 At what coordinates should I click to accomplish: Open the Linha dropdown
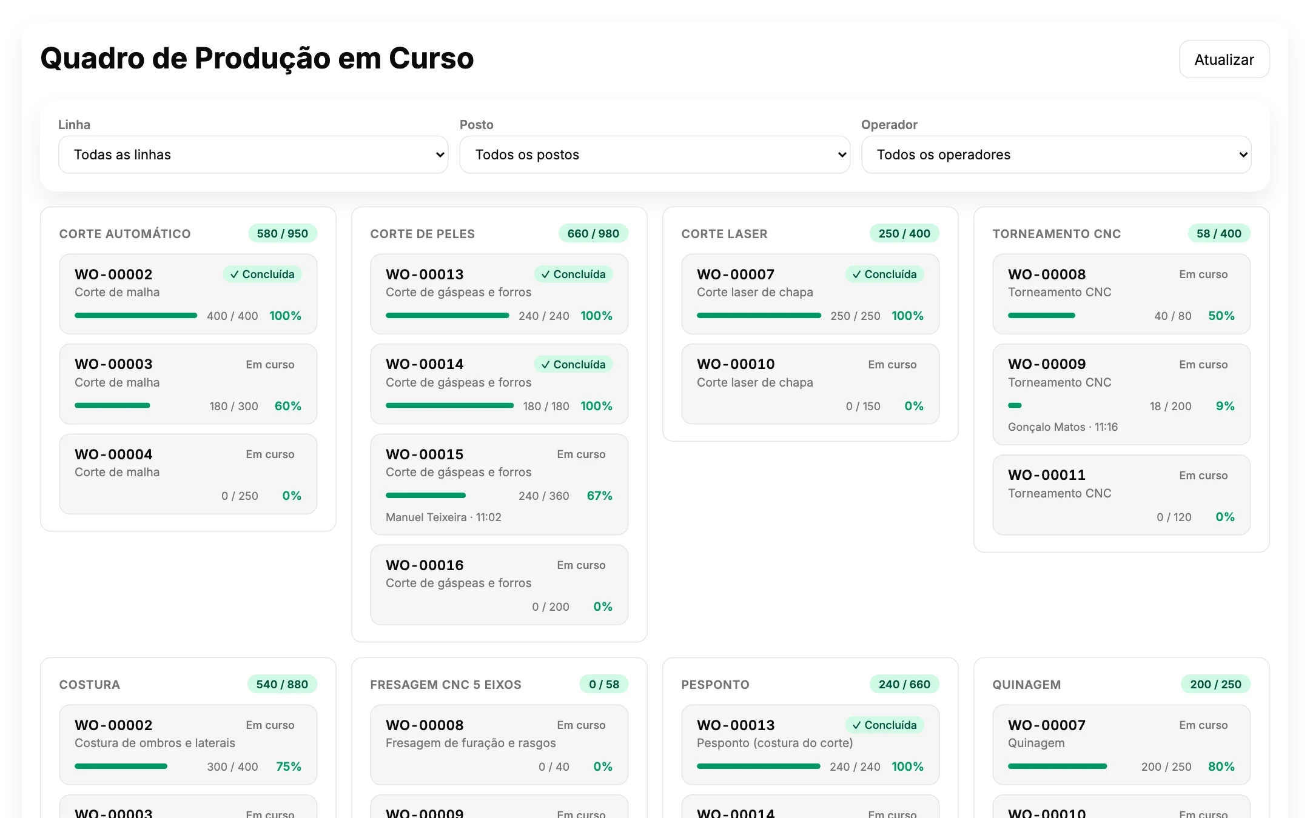[x=253, y=155]
